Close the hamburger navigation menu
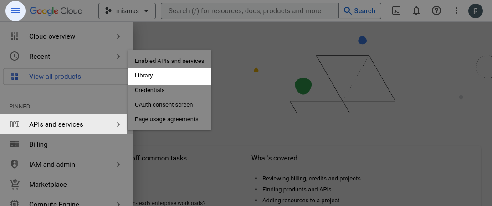The height and width of the screenshot is (206, 492). 15,10
